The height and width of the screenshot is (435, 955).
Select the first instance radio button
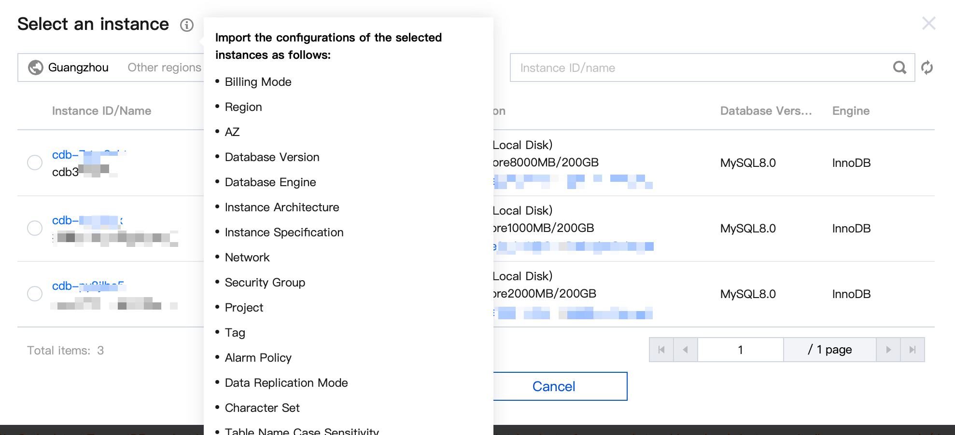pos(35,163)
